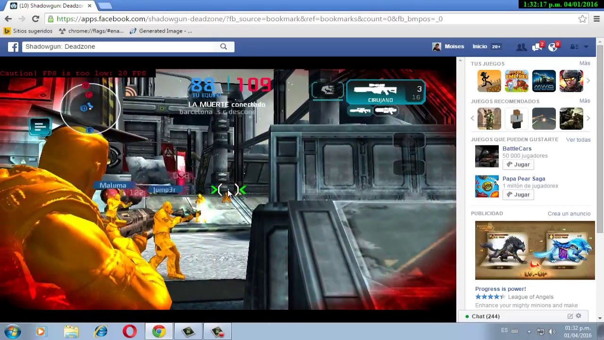
Task: Open the Moises profile link
Action: 449,47
